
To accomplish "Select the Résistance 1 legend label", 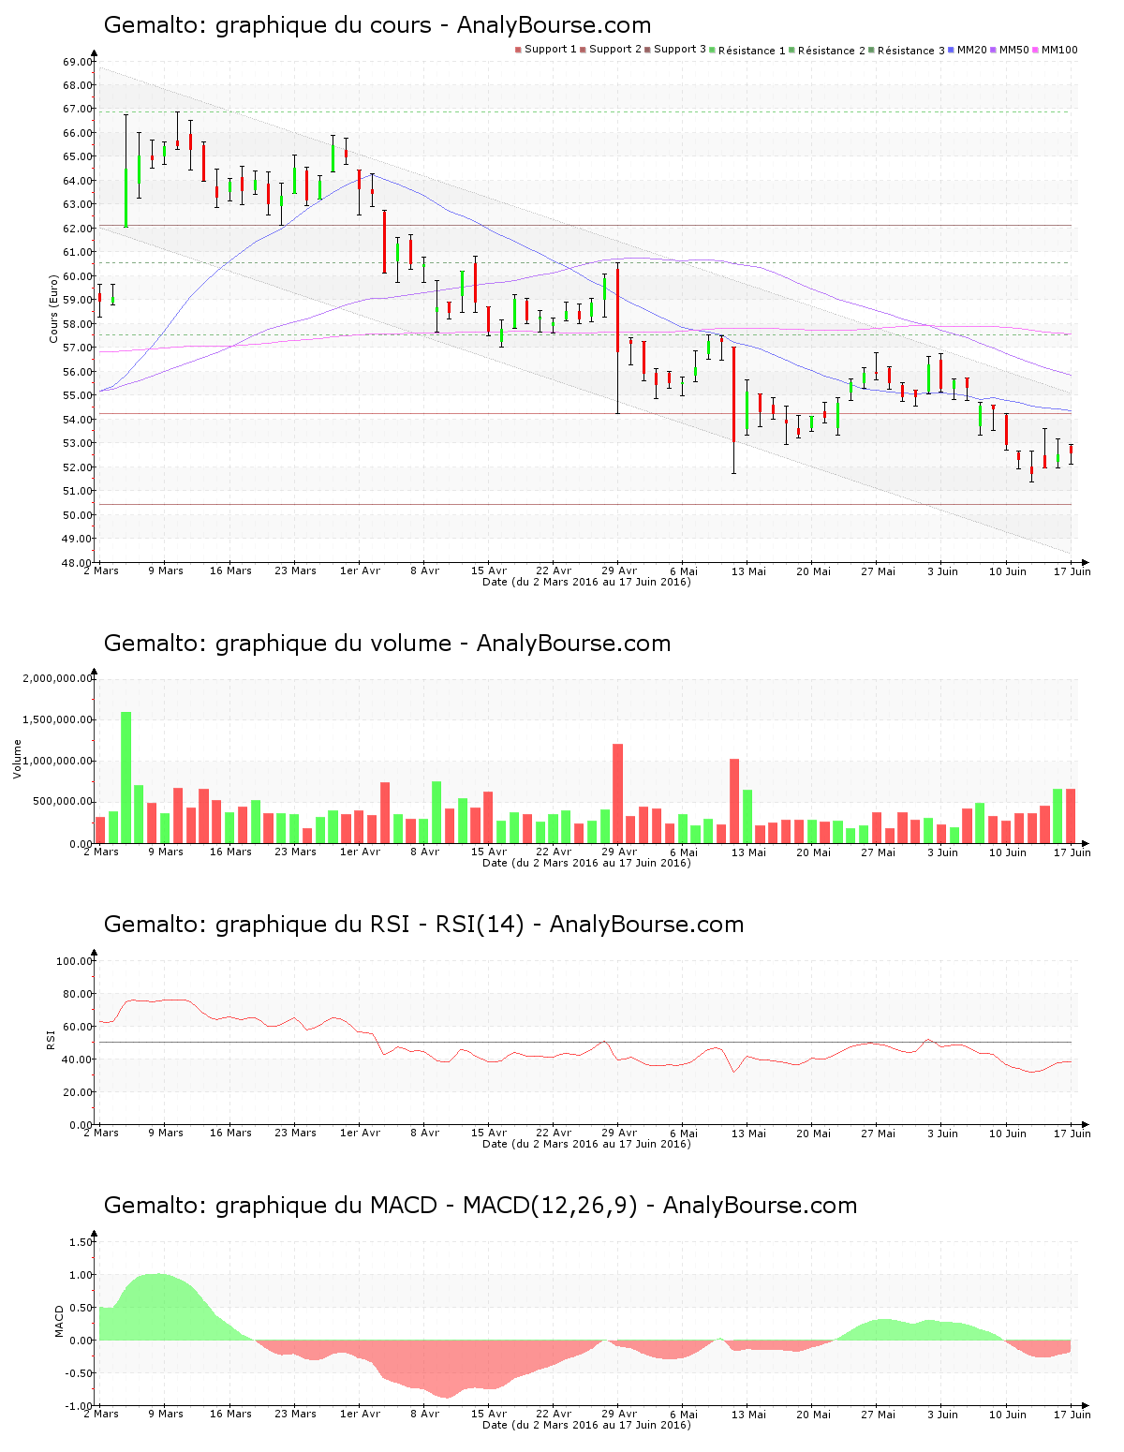I will coord(752,51).
